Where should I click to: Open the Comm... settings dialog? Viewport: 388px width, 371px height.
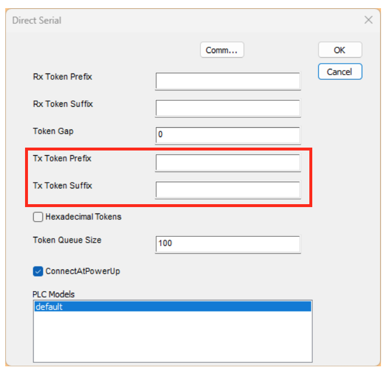pos(221,50)
